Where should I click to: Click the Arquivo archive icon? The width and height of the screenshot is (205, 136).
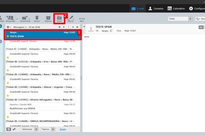48,19
